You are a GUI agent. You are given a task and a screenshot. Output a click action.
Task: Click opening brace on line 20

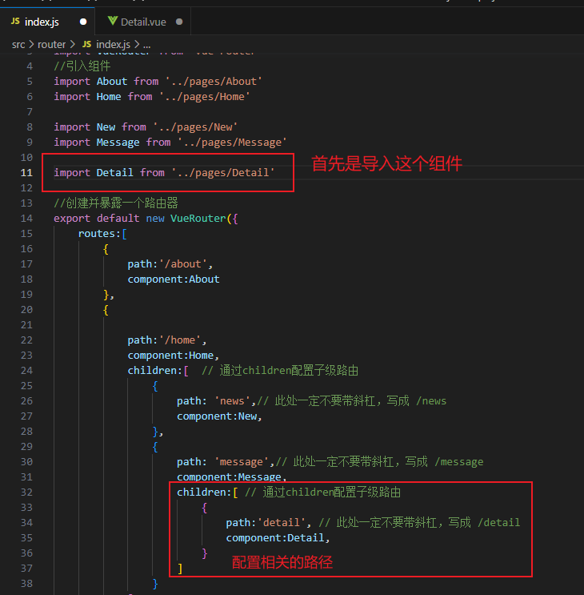tap(106, 310)
